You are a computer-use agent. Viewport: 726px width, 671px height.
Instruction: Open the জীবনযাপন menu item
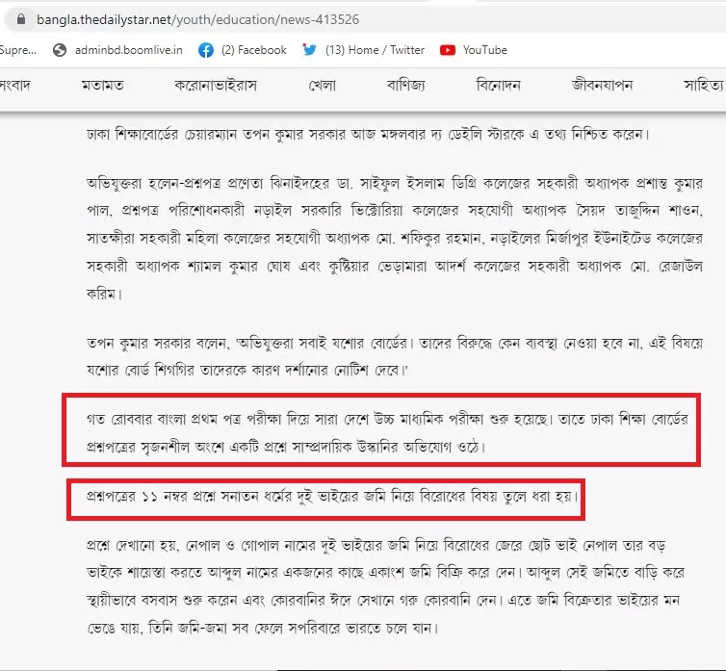[x=601, y=86]
